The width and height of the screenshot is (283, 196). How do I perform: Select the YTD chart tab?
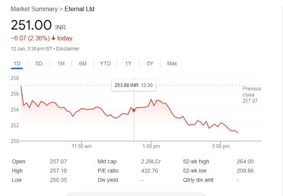pyautogui.click(x=105, y=63)
